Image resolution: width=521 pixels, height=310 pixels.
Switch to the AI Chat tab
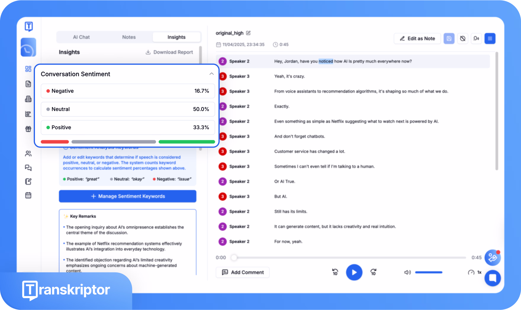[x=81, y=37]
